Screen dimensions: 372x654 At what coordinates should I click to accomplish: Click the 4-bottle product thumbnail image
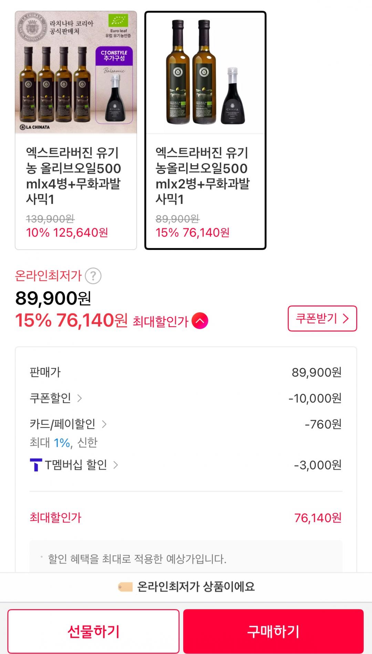click(x=76, y=72)
